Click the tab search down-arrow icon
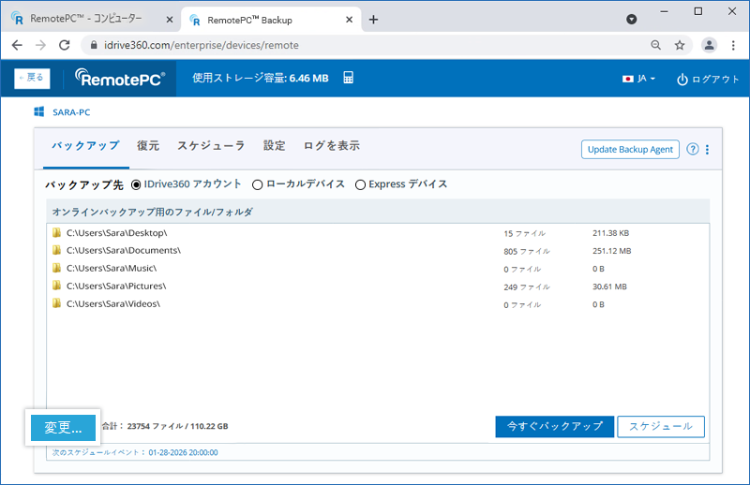 coord(631,19)
